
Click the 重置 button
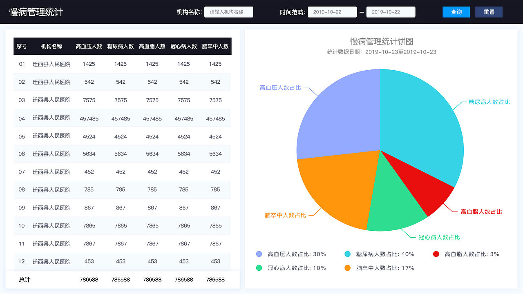489,12
